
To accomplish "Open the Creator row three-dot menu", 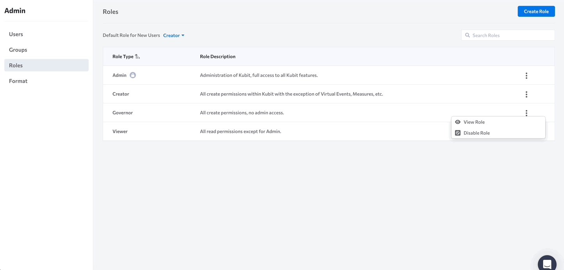I will [x=526, y=94].
